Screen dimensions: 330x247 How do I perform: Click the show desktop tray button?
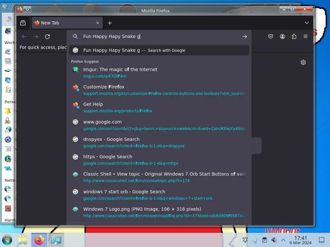tap(322, 240)
